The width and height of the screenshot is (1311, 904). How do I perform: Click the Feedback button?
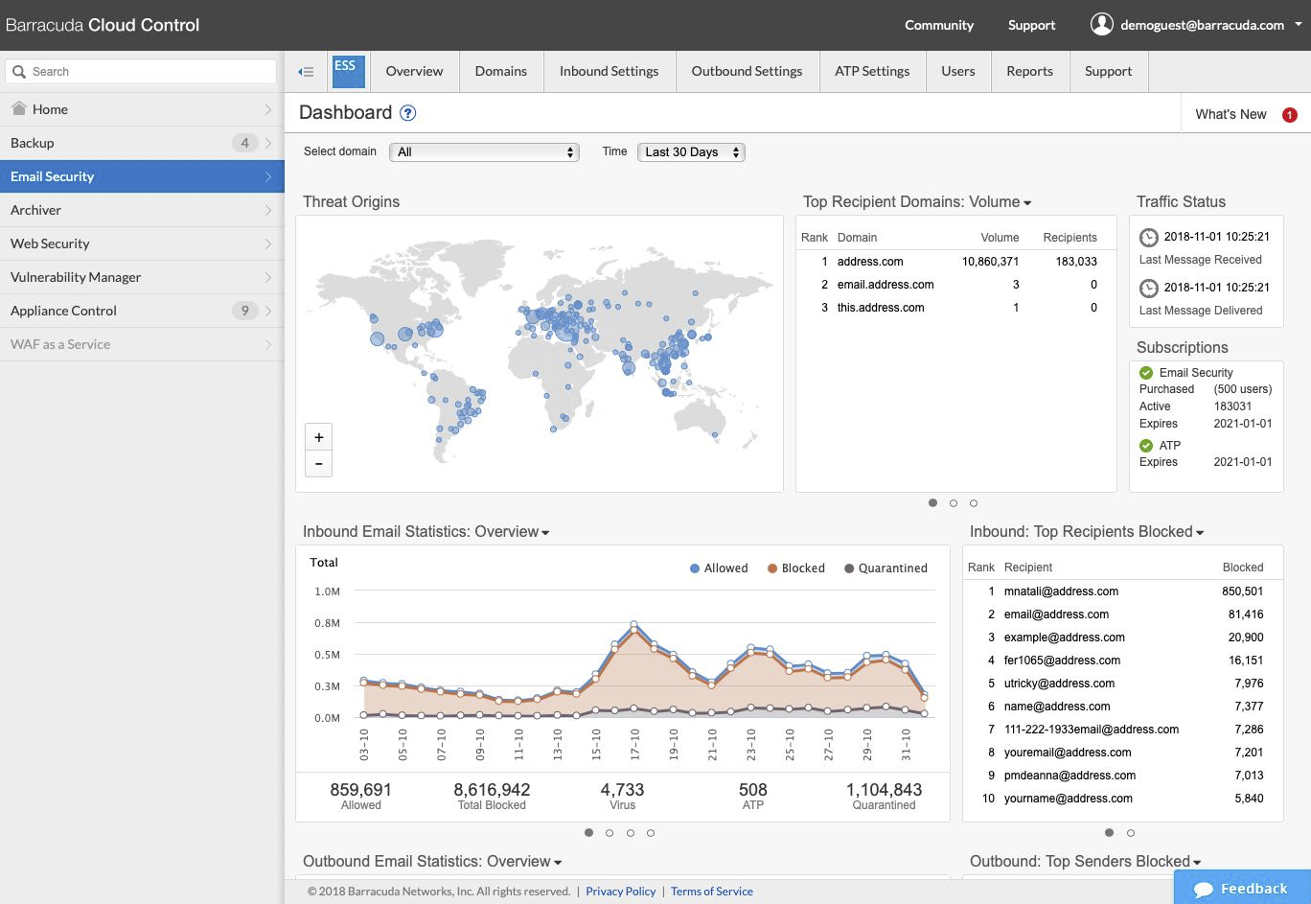[x=1242, y=888]
